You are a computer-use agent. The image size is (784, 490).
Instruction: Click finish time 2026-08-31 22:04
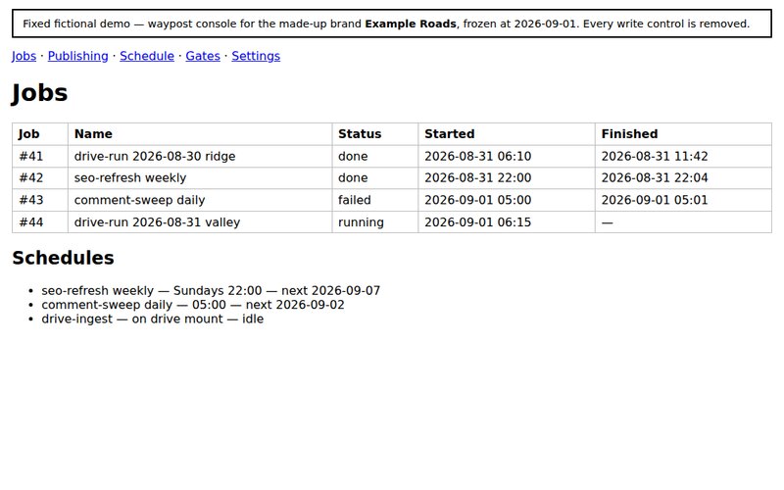tap(655, 178)
